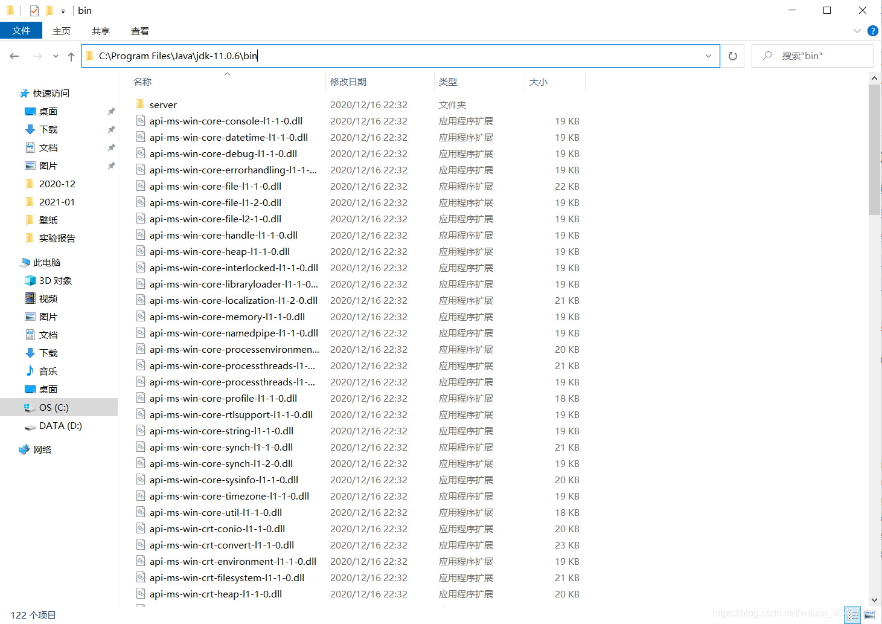Switch to the 主页 ribbon tab
Screen dimensions: 882x624
62,31
